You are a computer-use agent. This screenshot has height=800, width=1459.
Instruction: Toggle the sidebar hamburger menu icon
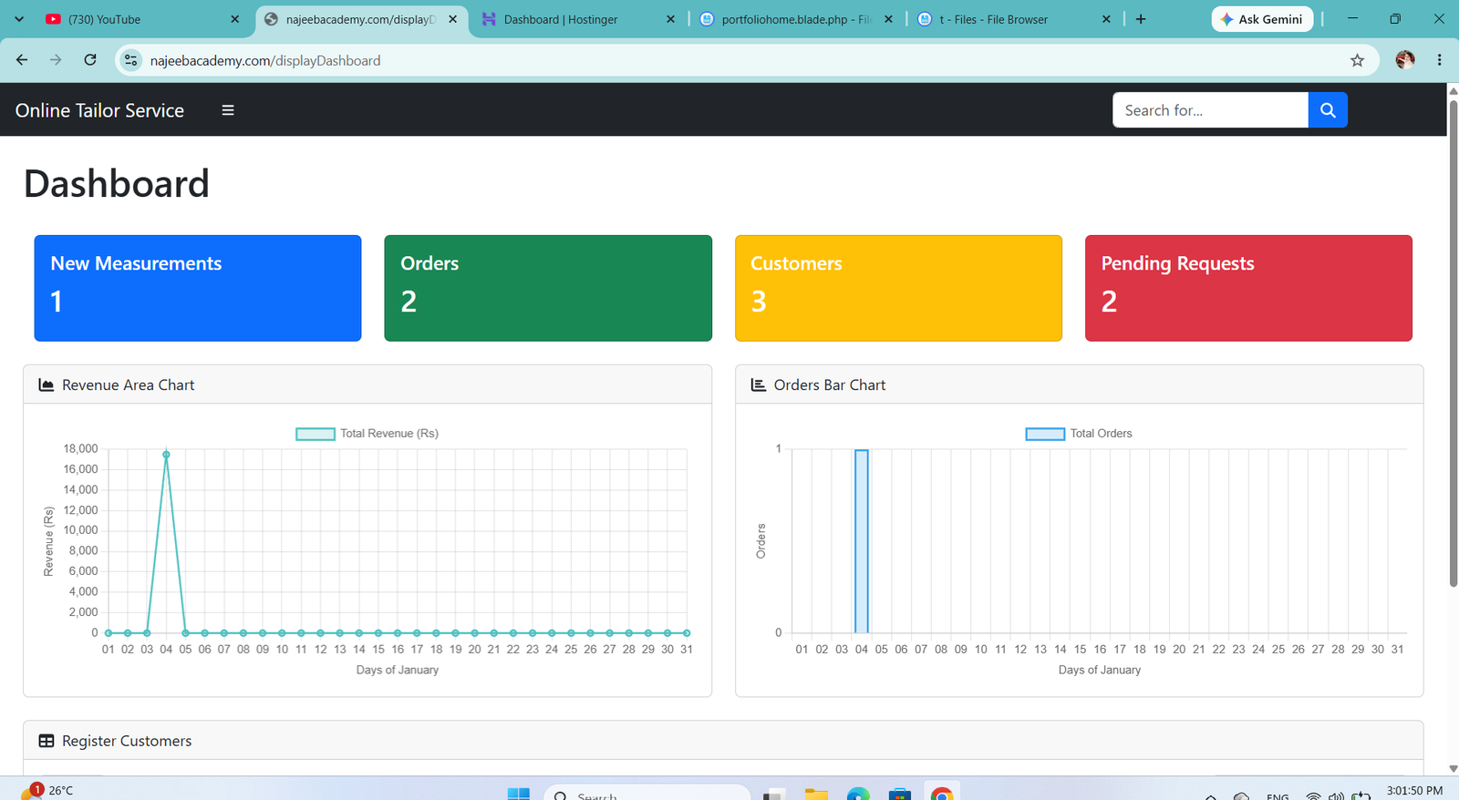pyautogui.click(x=228, y=110)
